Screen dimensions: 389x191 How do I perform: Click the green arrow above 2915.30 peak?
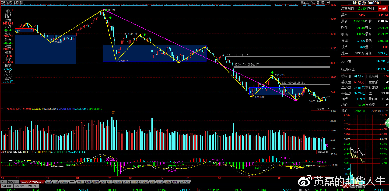tap(272, 73)
